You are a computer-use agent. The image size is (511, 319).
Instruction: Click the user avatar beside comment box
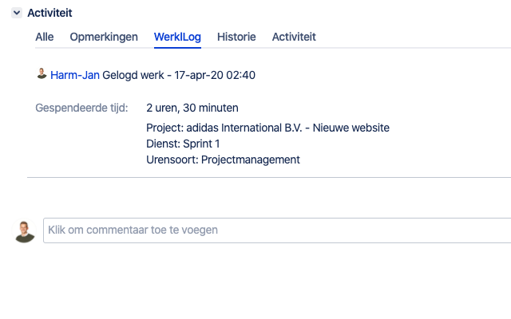click(25, 230)
